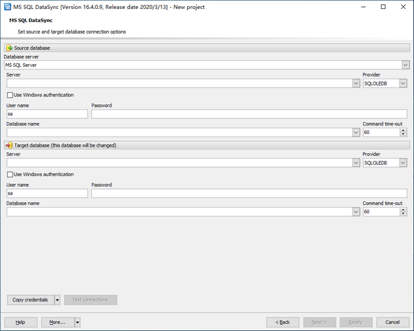The height and width of the screenshot is (331, 414).
Task: Open the target Provider SQLOLEDB dropdown
Action: (403, 163)
